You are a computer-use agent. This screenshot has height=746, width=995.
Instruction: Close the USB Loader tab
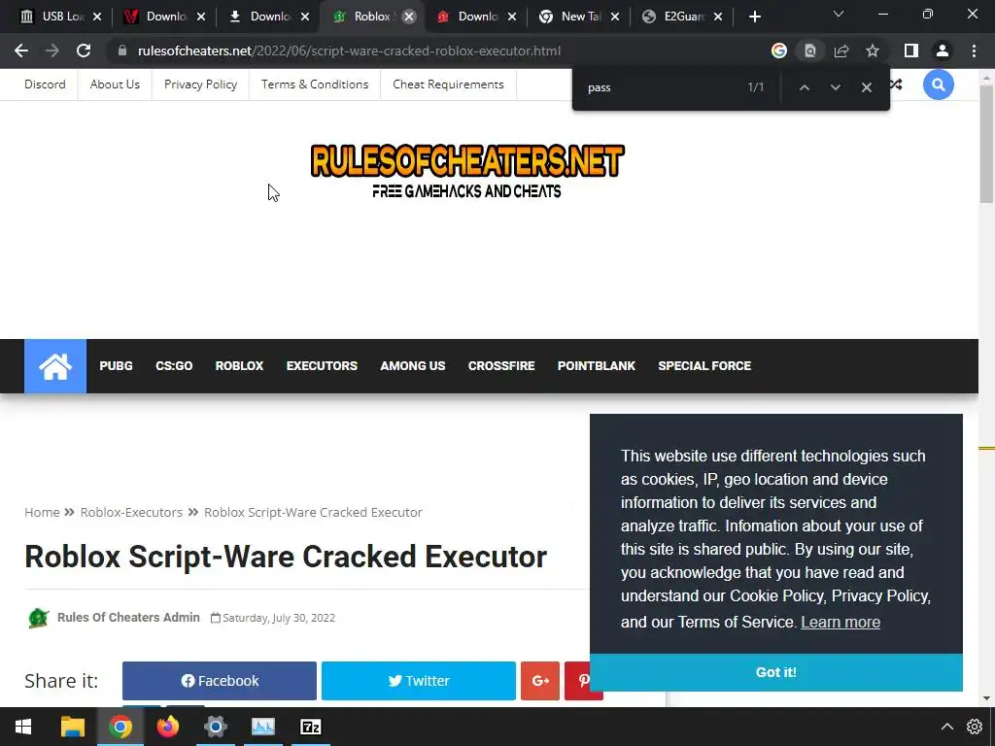point(97,17)
